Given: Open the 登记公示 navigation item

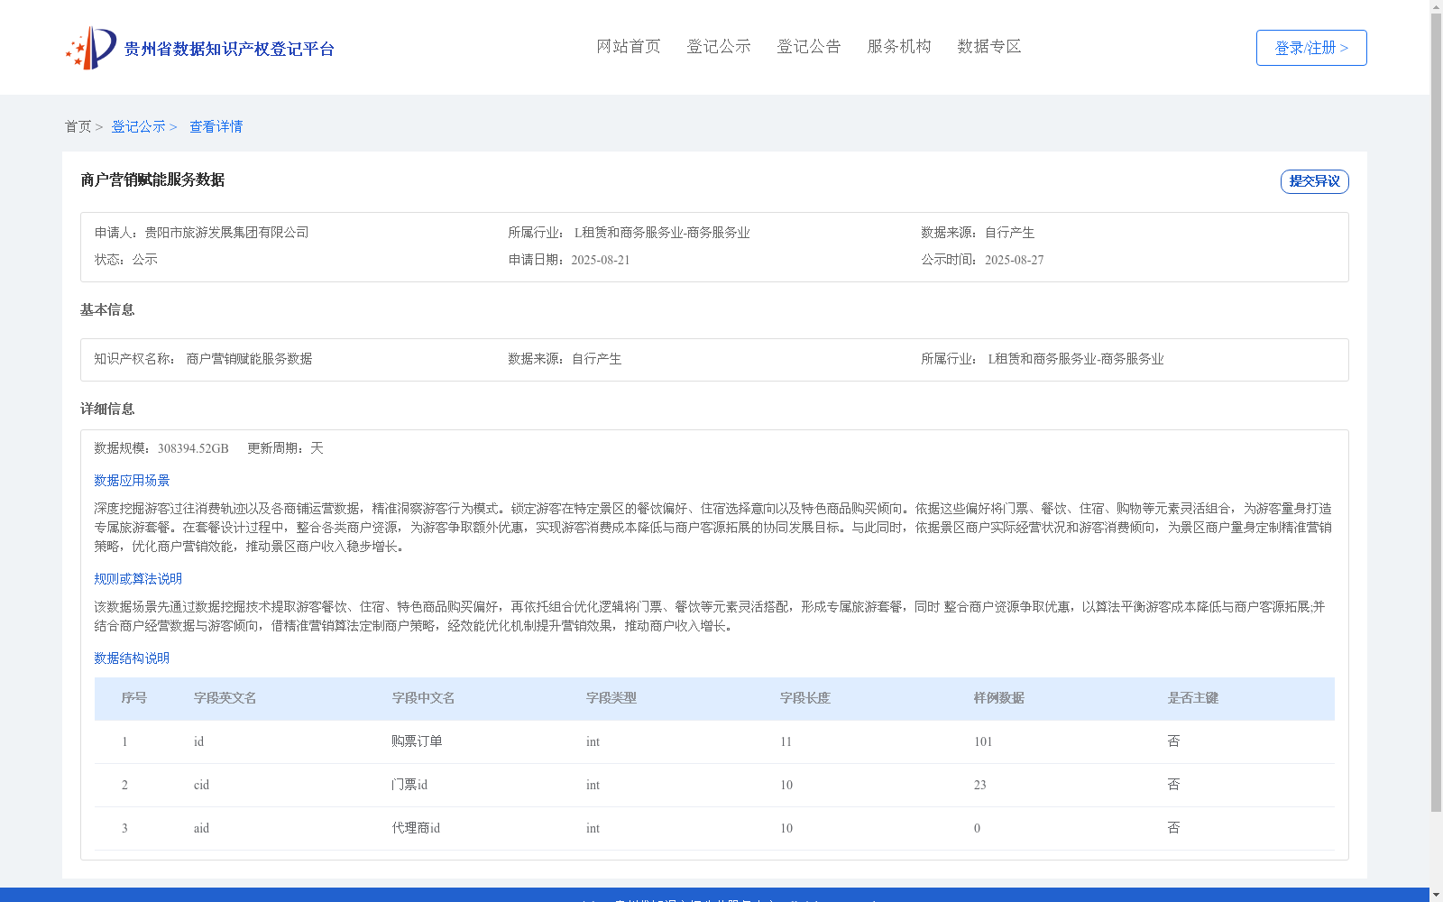Looking at the screenshot, I should tap(719, 47).
